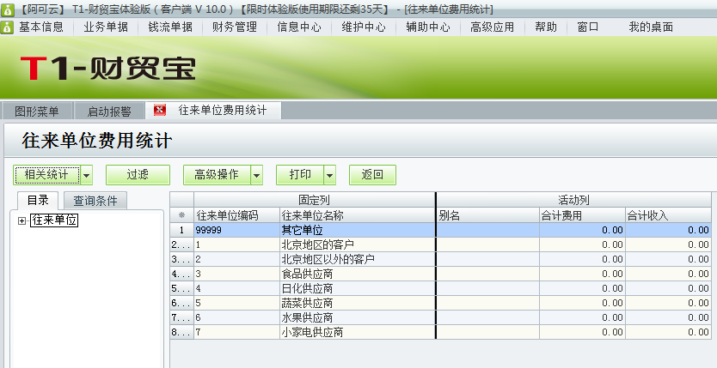Open the 业务单据 menu

pos(106,27)
